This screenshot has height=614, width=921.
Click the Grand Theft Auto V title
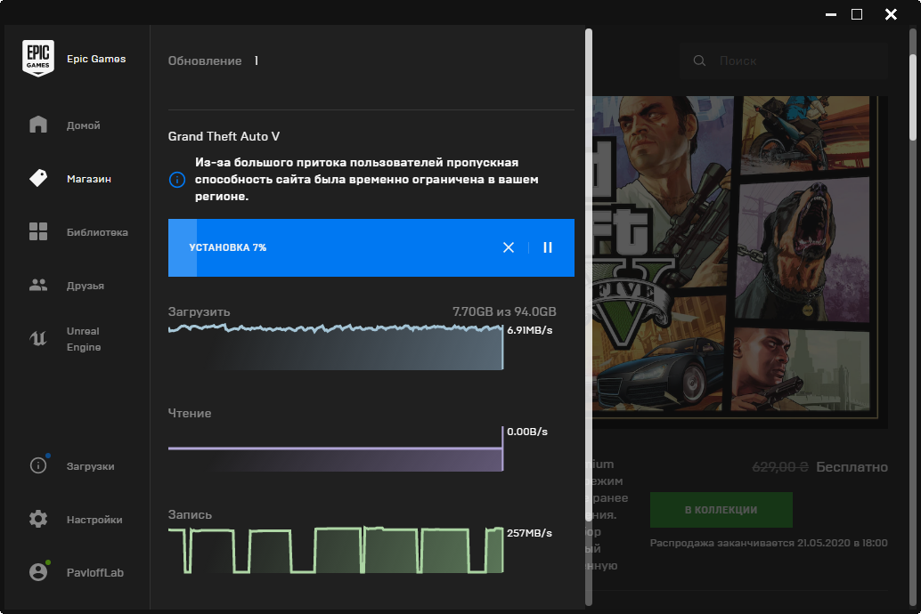point(224,137)
